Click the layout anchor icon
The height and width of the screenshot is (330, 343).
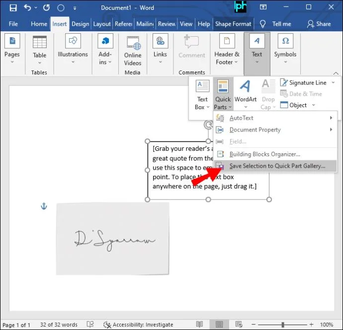click(x=44, y=206)
